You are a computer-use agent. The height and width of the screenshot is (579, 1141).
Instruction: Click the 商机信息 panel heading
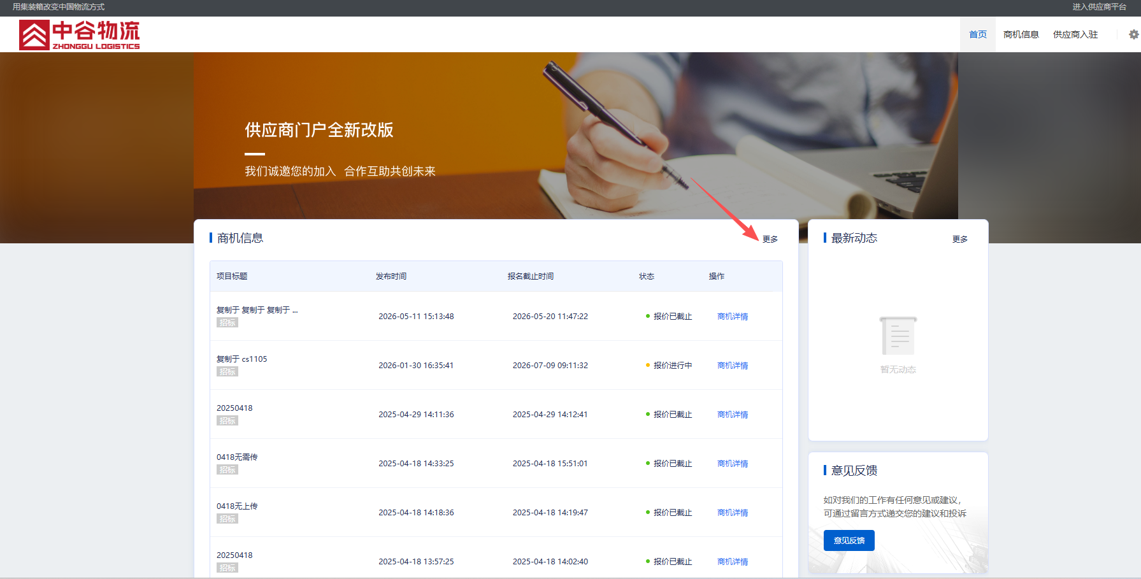pyautogui.click(x=240, y=238)
